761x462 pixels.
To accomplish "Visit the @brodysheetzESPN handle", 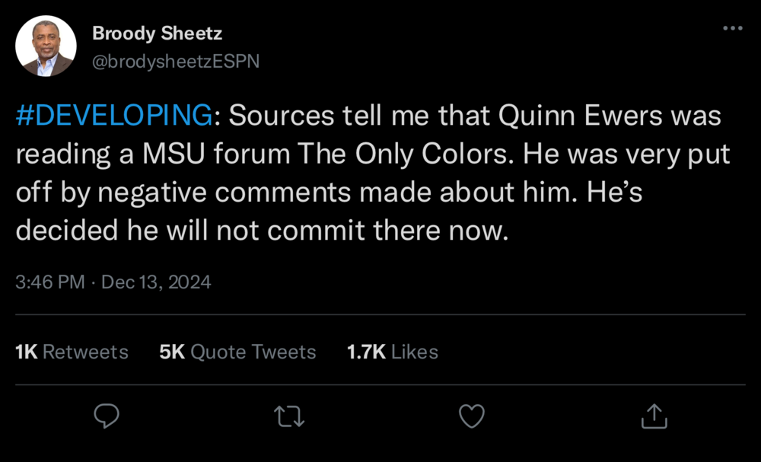I will pos(176,62).
